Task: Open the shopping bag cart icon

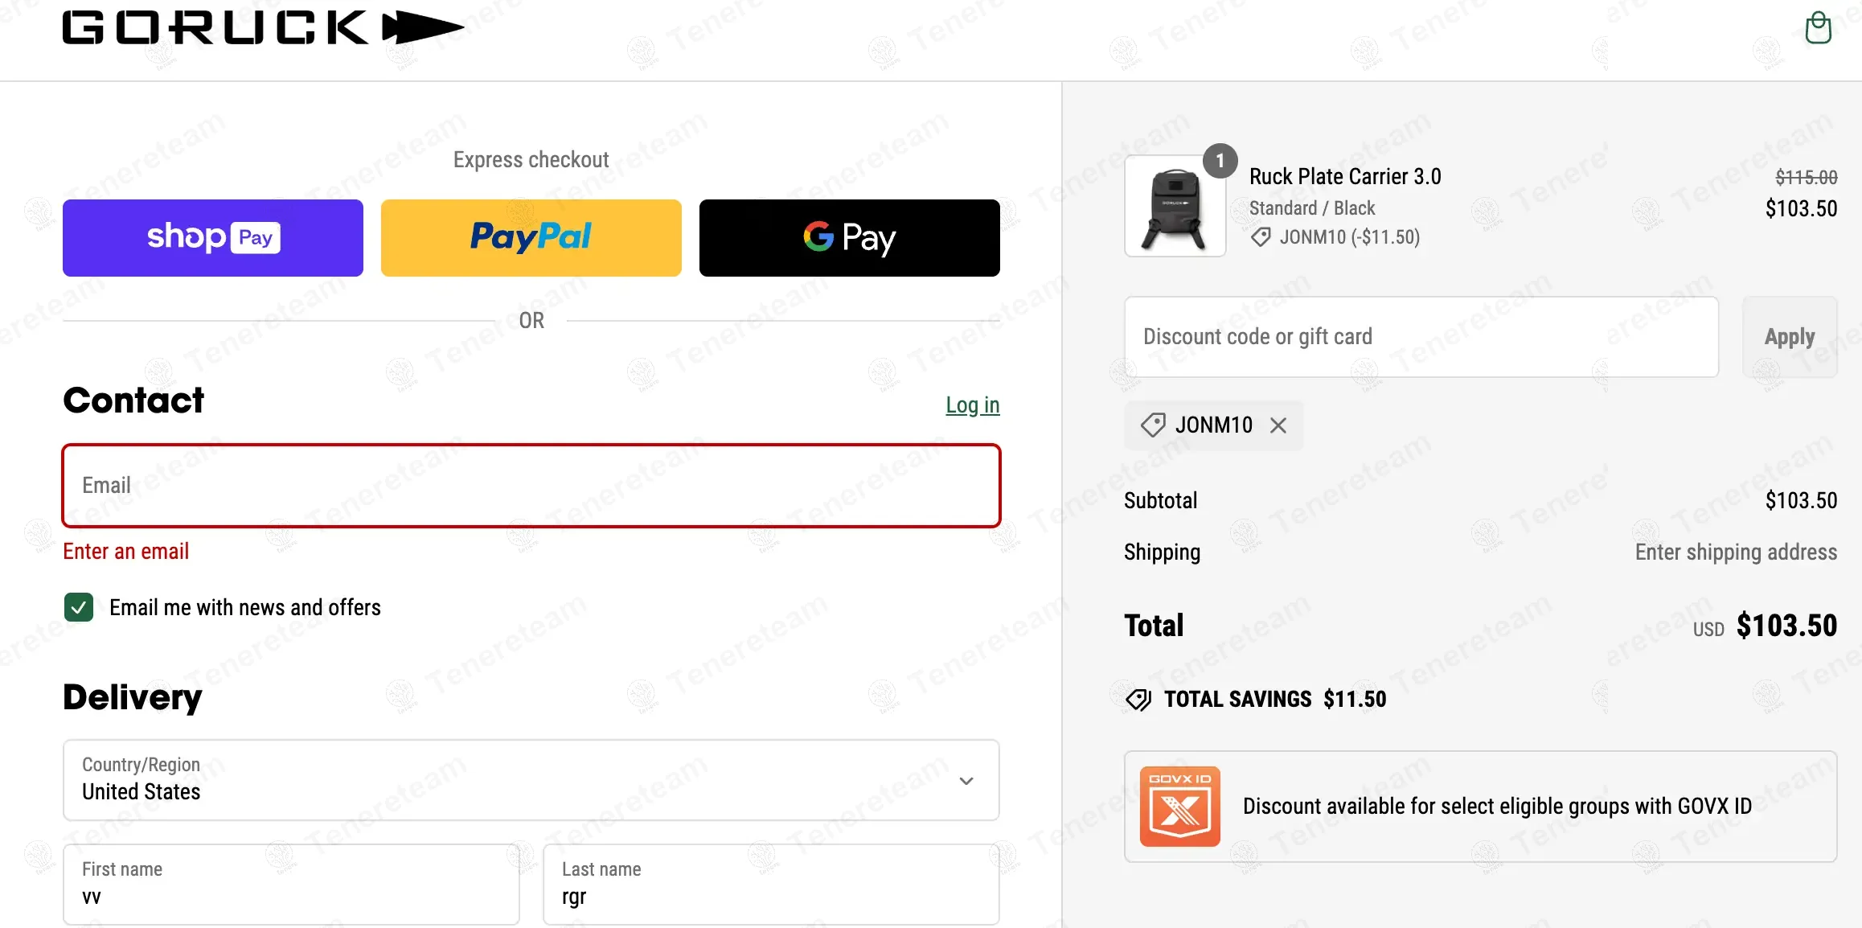Action: tap(1818, 28)
